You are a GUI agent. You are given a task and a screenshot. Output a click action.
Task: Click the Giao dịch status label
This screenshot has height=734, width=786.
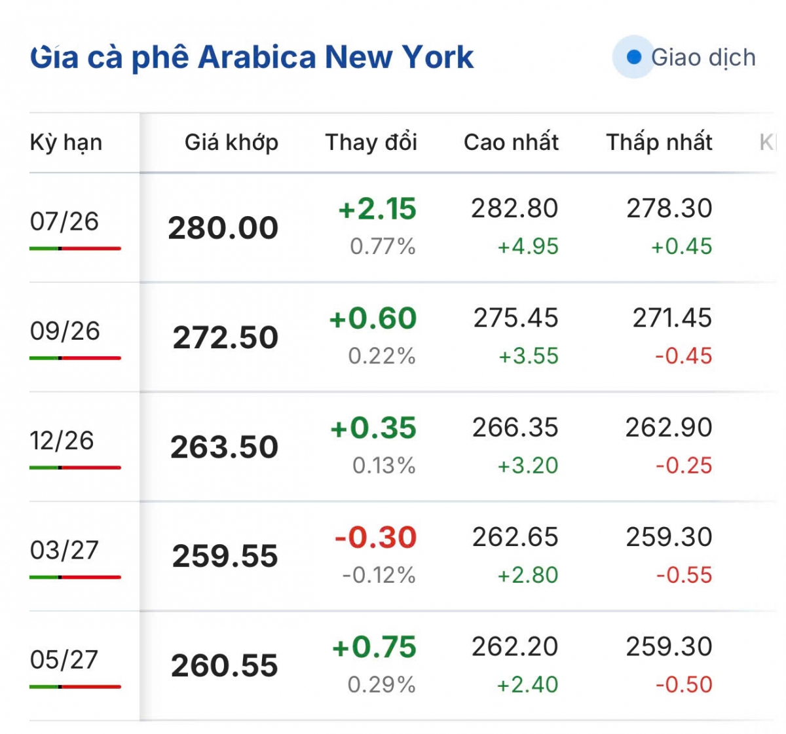(x=703, y=58)
